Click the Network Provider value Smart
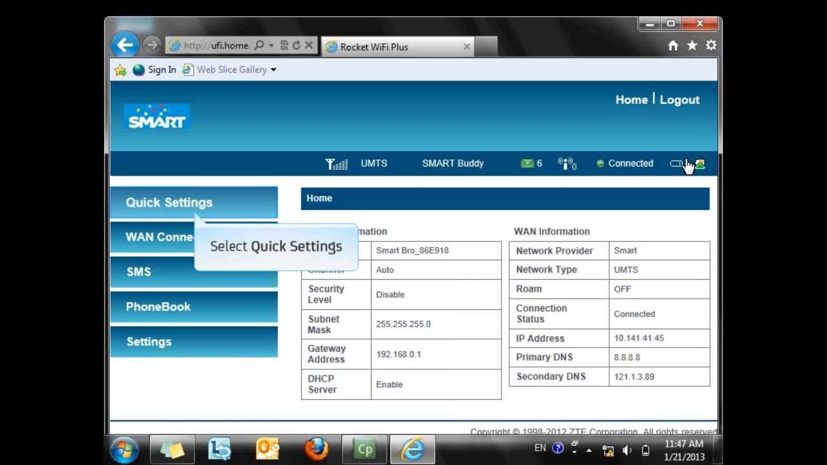827x465 pixels. (625, 251)
